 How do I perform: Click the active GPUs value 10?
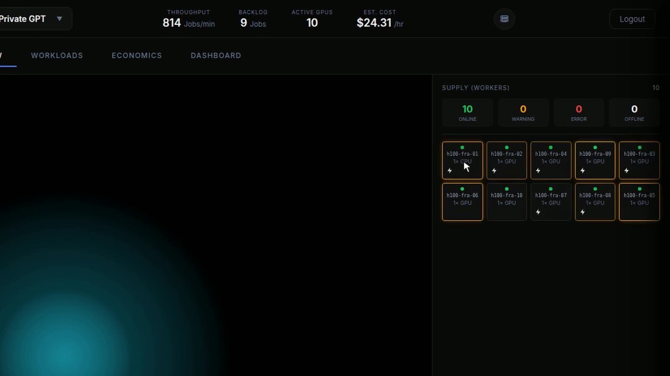312,23
